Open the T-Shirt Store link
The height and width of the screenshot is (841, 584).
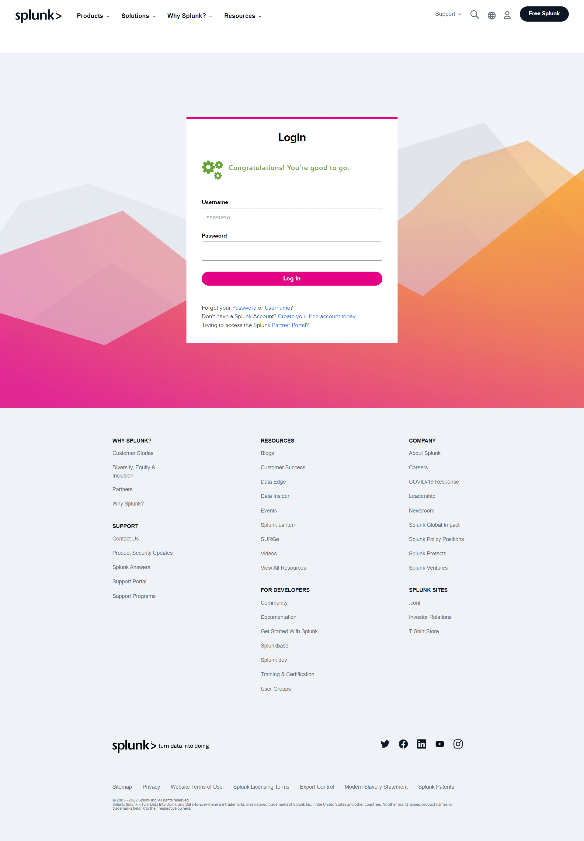coord(424,631)
